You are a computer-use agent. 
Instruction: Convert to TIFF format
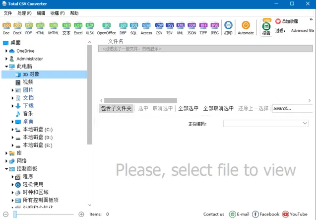(203, 28)
